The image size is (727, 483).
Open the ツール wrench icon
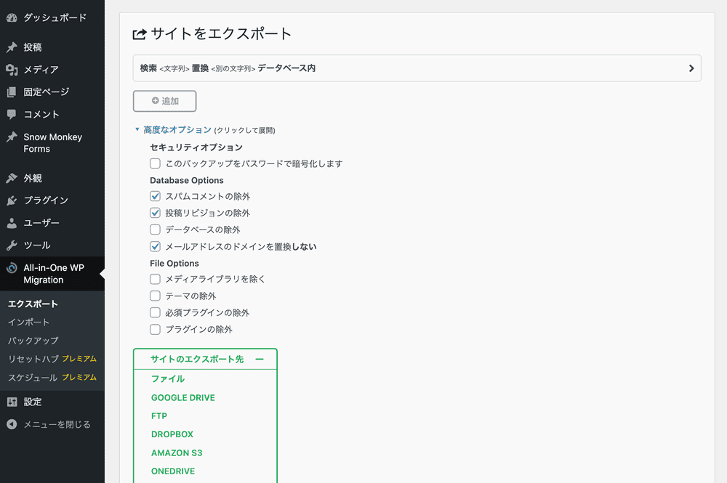(x=11, y=245)
